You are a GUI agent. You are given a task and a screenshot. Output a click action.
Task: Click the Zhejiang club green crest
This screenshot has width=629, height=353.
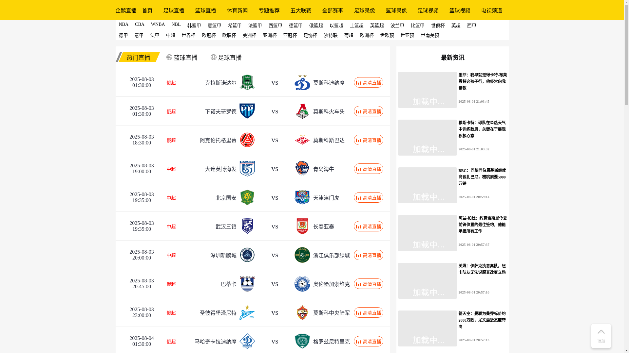tap(302, 255)
